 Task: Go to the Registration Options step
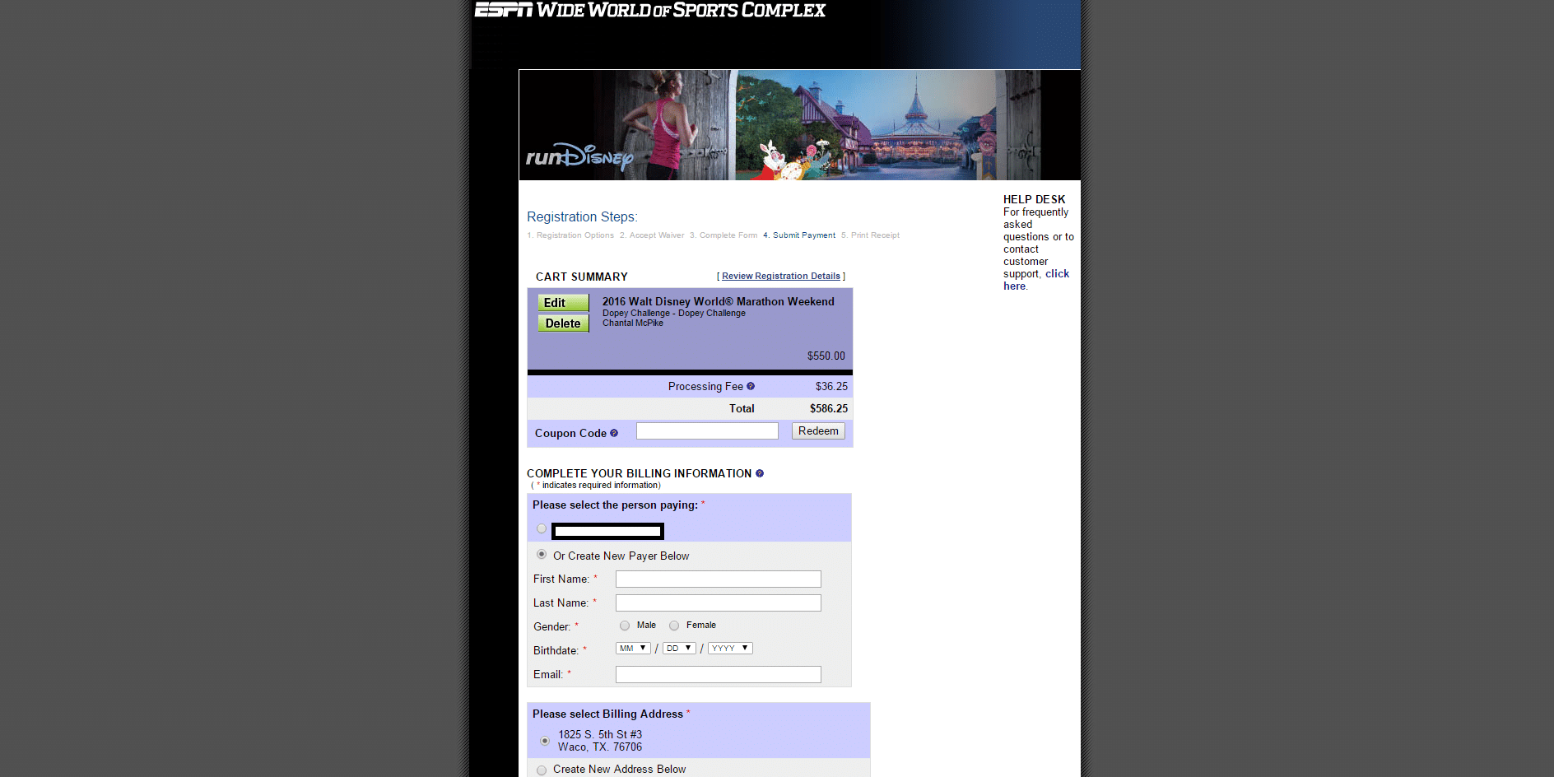pyautogui.click(x=575, y=235)
